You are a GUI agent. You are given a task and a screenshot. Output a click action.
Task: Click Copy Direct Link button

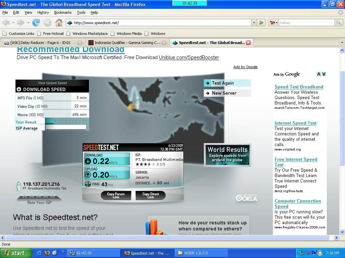151,195
